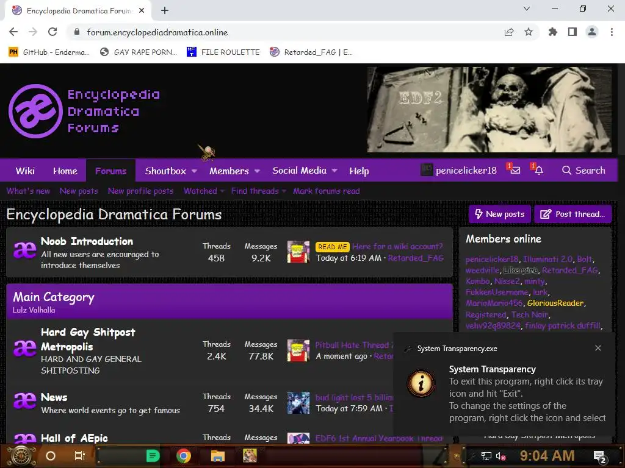Click the muted volume tray icon
The image size is (625, 468).
[500, 456]
